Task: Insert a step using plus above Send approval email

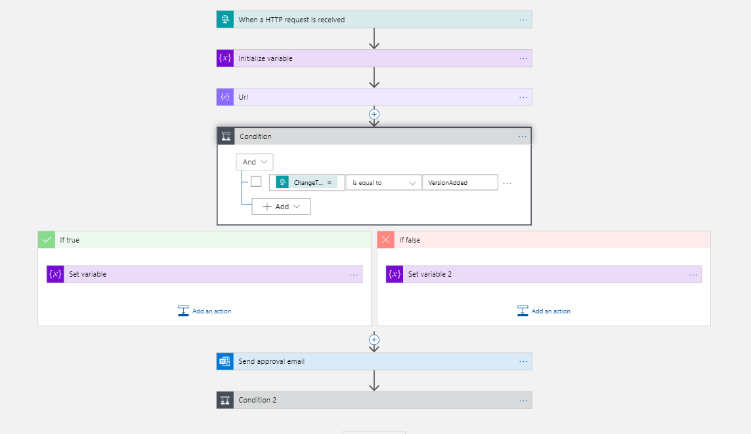Action: 374,340
